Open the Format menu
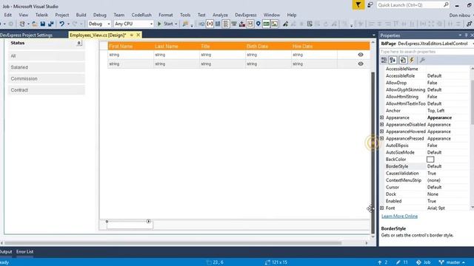474x266 pixels. [x=166, y=15]
